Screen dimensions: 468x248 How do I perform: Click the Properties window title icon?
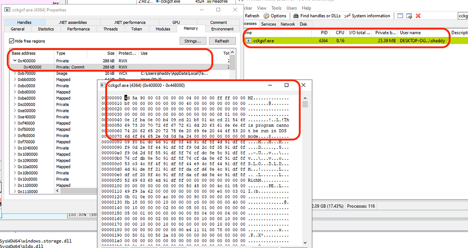coord(7,10)
